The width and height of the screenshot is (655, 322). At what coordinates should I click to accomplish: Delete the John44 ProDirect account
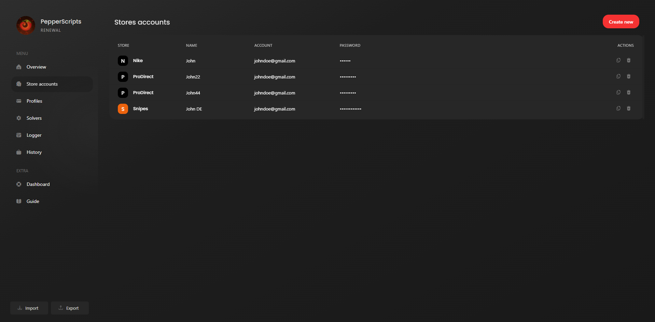click(x=628, y=92)
